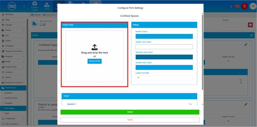Pick the Answer Text Colour swatch
The image size is (257, 127).
pos(164,67)
